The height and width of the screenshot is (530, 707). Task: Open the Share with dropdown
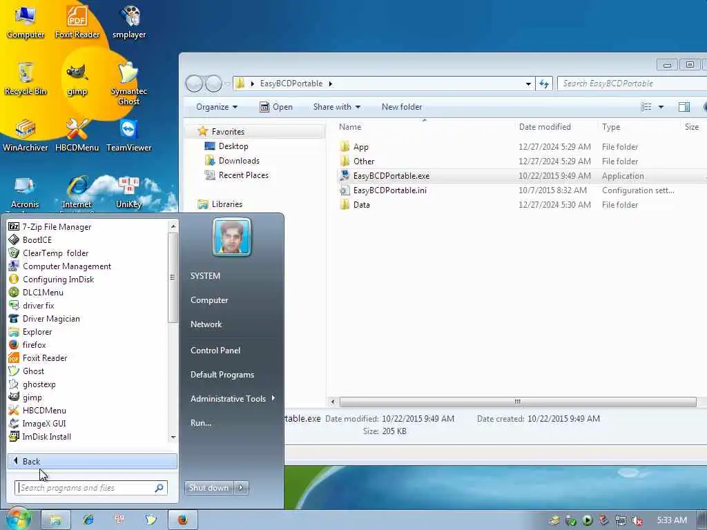tap(337, 107)
